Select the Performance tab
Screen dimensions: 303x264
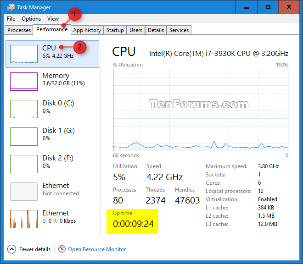point(52,29)
